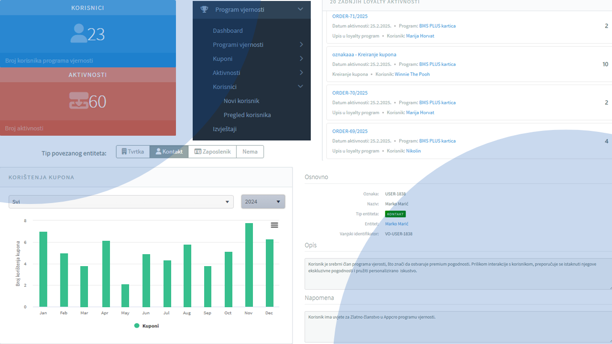Image resolution: width=612 pixels, height=344 pixels.
Task: Click the user icon in Korisnici card
Action: [78, 34]
